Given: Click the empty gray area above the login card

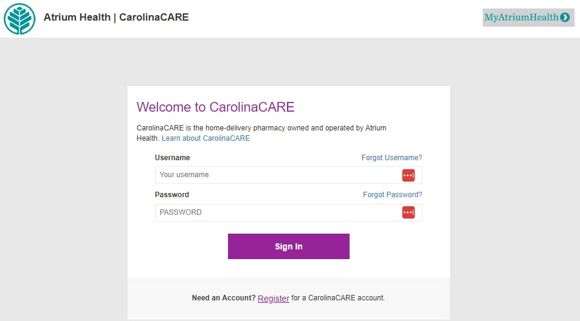Looking at the screenshot, I should click(289, 62).
